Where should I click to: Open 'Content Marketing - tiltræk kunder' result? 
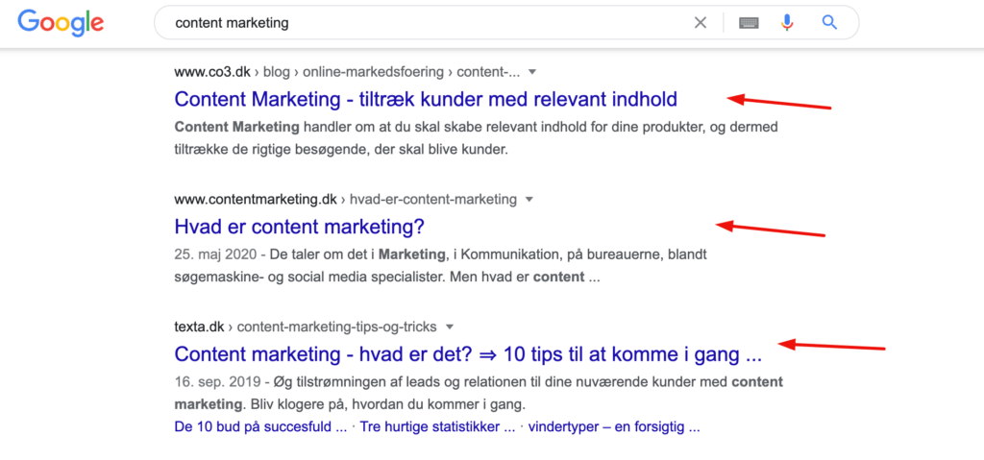pos(426,99)
